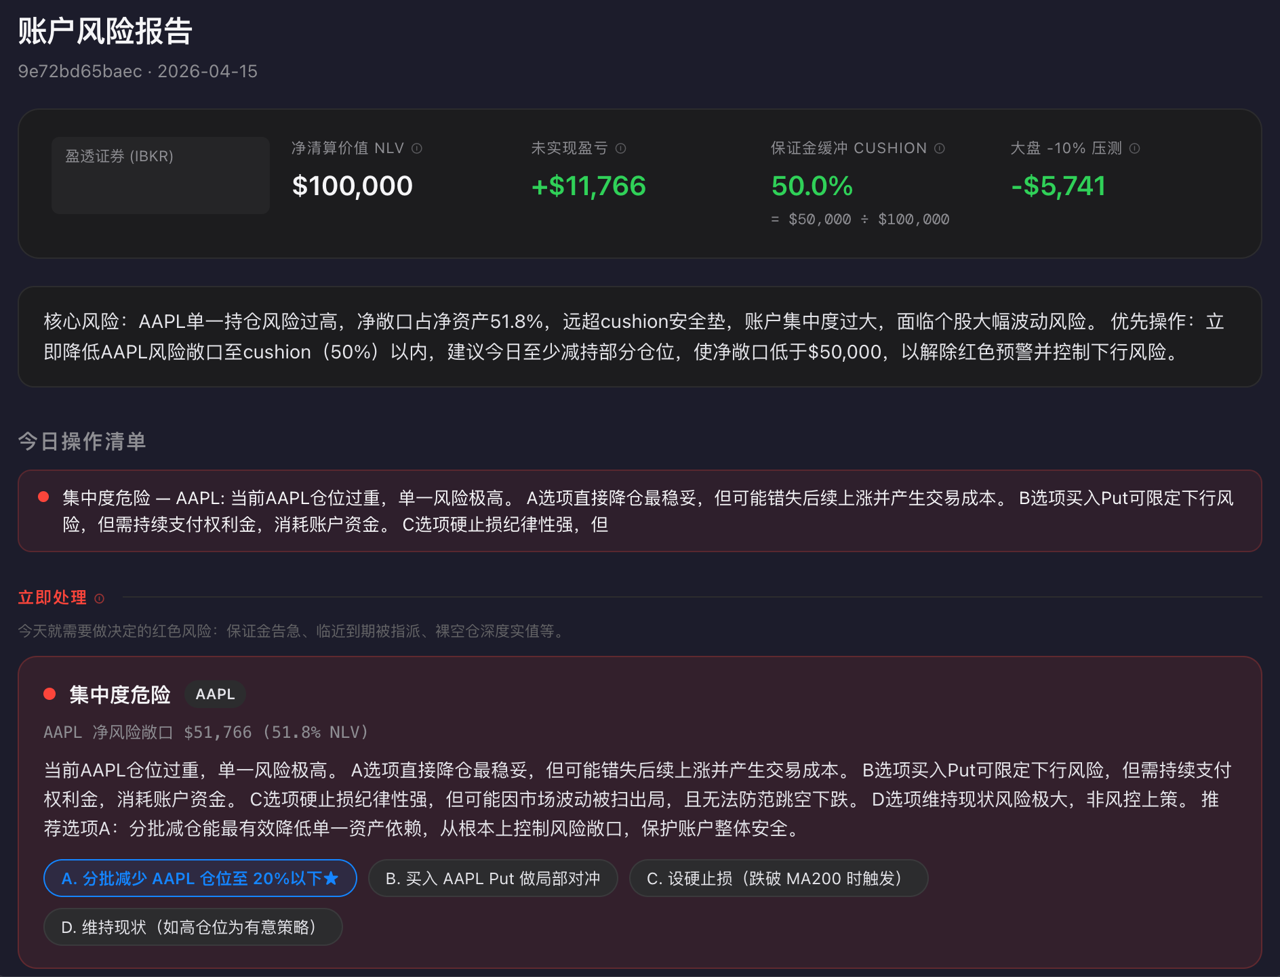Click the info icon beside 立即处理
Screen dimensions: 1280x977
click(x=99, y=598)
